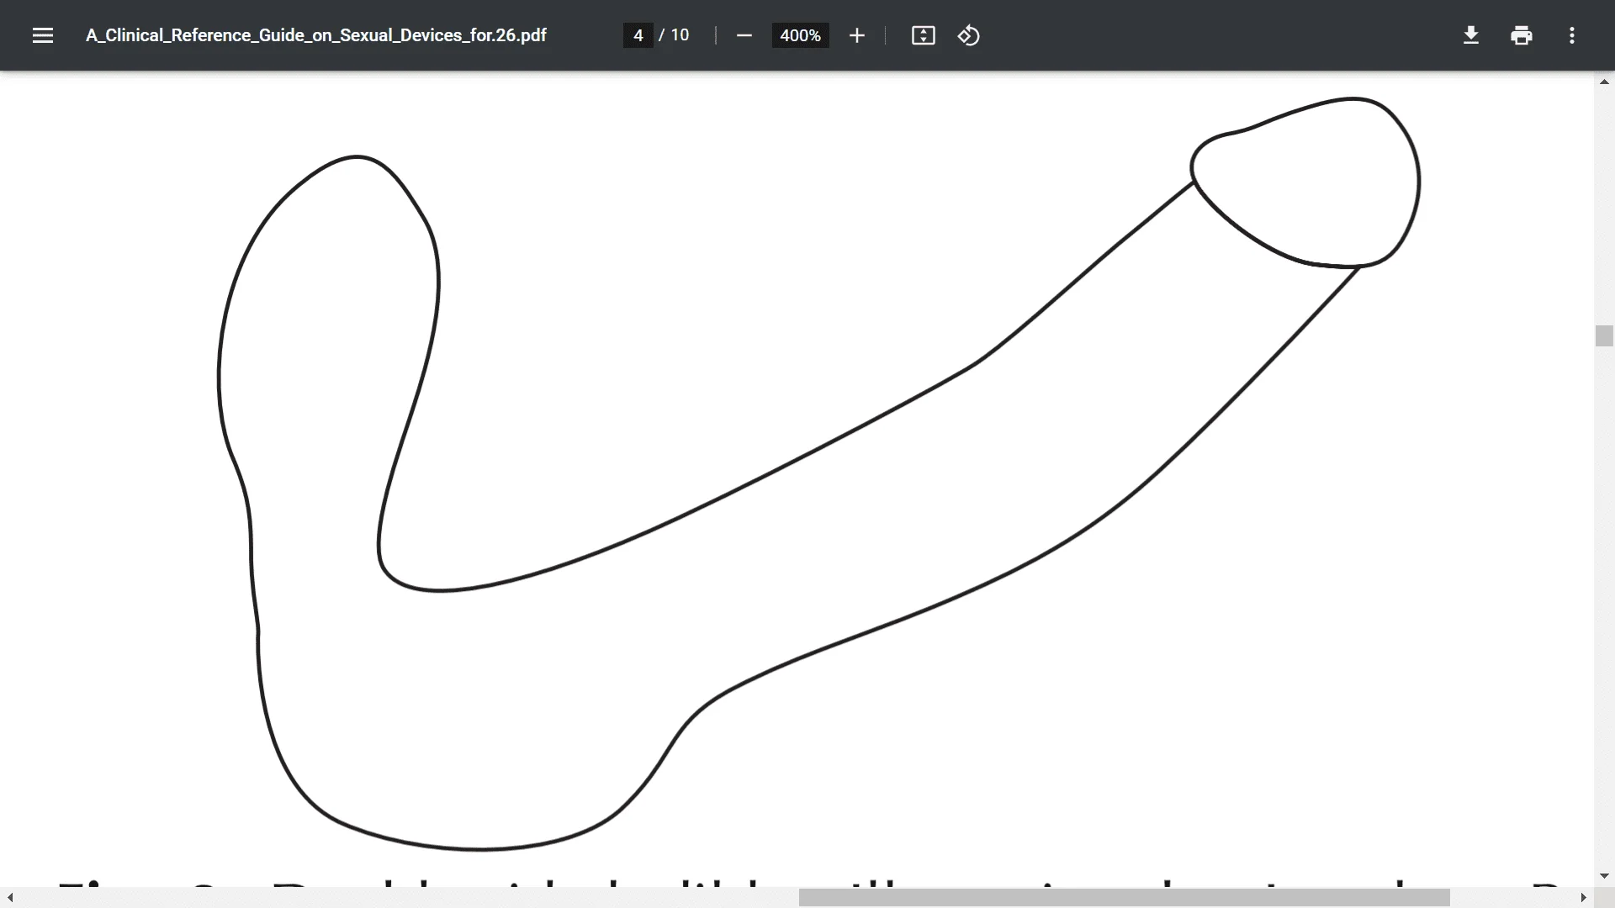Download the PDF file
Screen dimensions: 1615x908
(1470, 35)
